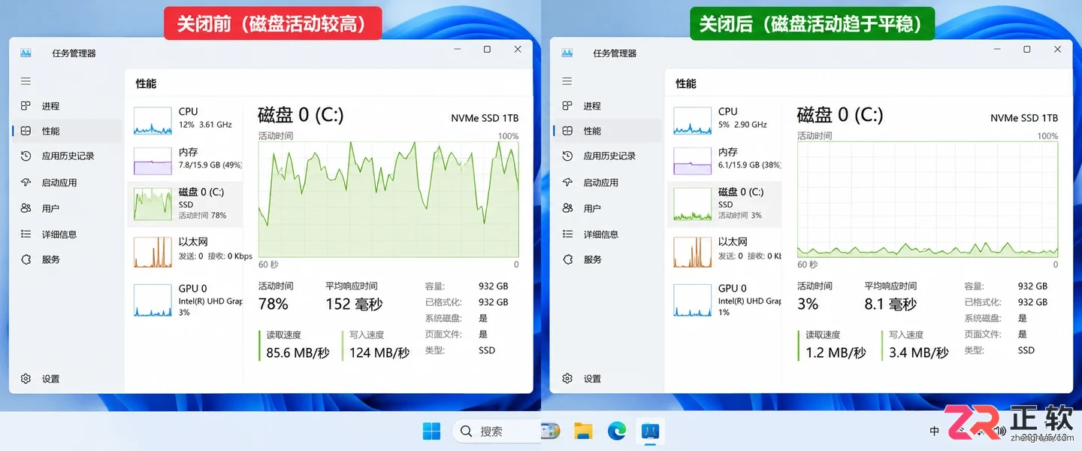Click 3.4 MB/秒 write speed value
Image resolution: width=1082 pixels, height=451 pixels.
919,353
